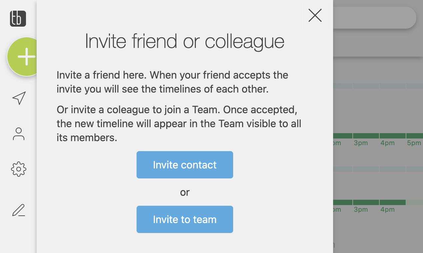Close the Invite friend or colleague dialog
This screenshot has height=253, width=423.
(x=315, y=15)
